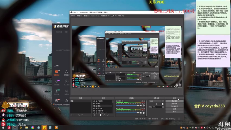This screenshot has height=130, width=231.
Task: Toggle the lock on the Q群 source
Action: (x=96, y=104)
